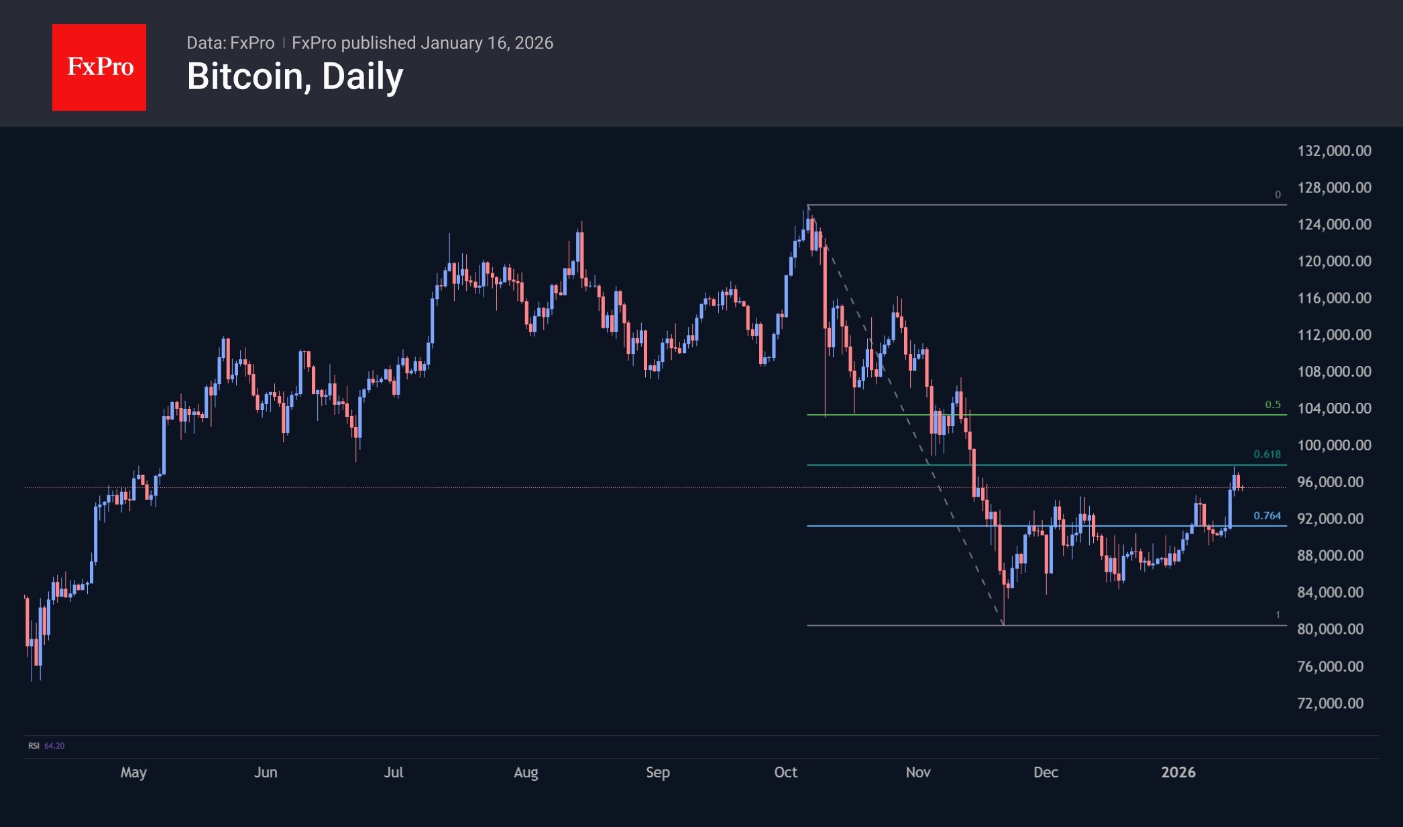Click the "Data: FxPro" source text

click(230, 43)
